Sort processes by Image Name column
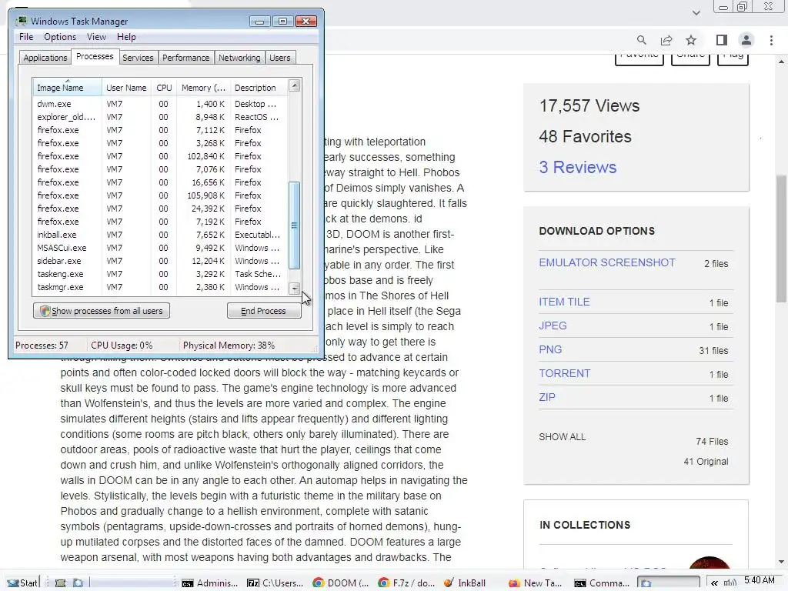The image size is (788, 591). [68, 88]
